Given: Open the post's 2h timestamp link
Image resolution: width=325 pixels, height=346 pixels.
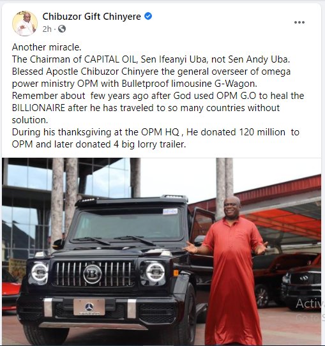Looking at the screenshot, I should pos(47,29).
